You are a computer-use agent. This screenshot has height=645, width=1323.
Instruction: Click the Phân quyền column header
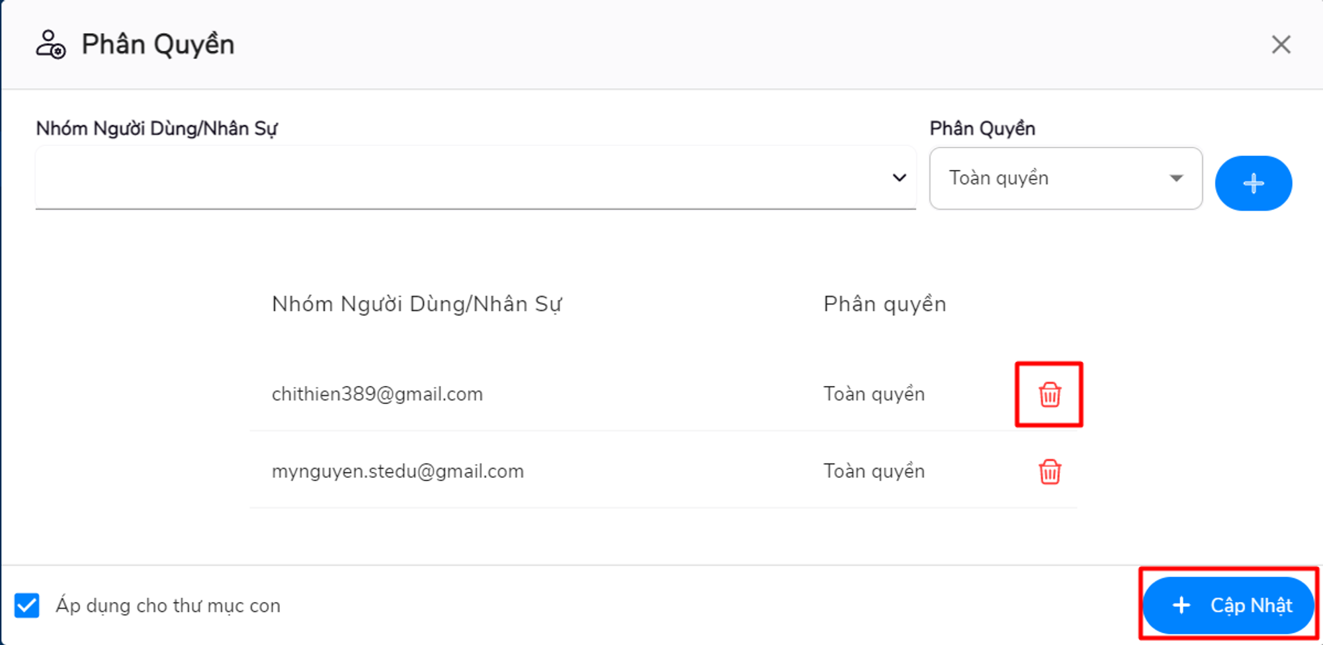(x=884, y=304)
